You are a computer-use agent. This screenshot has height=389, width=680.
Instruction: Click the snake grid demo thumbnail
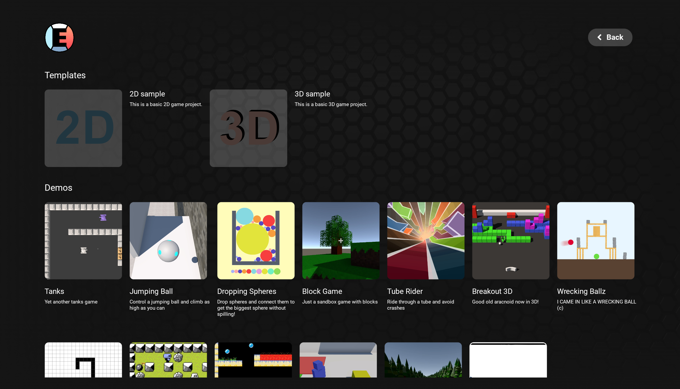83,360
